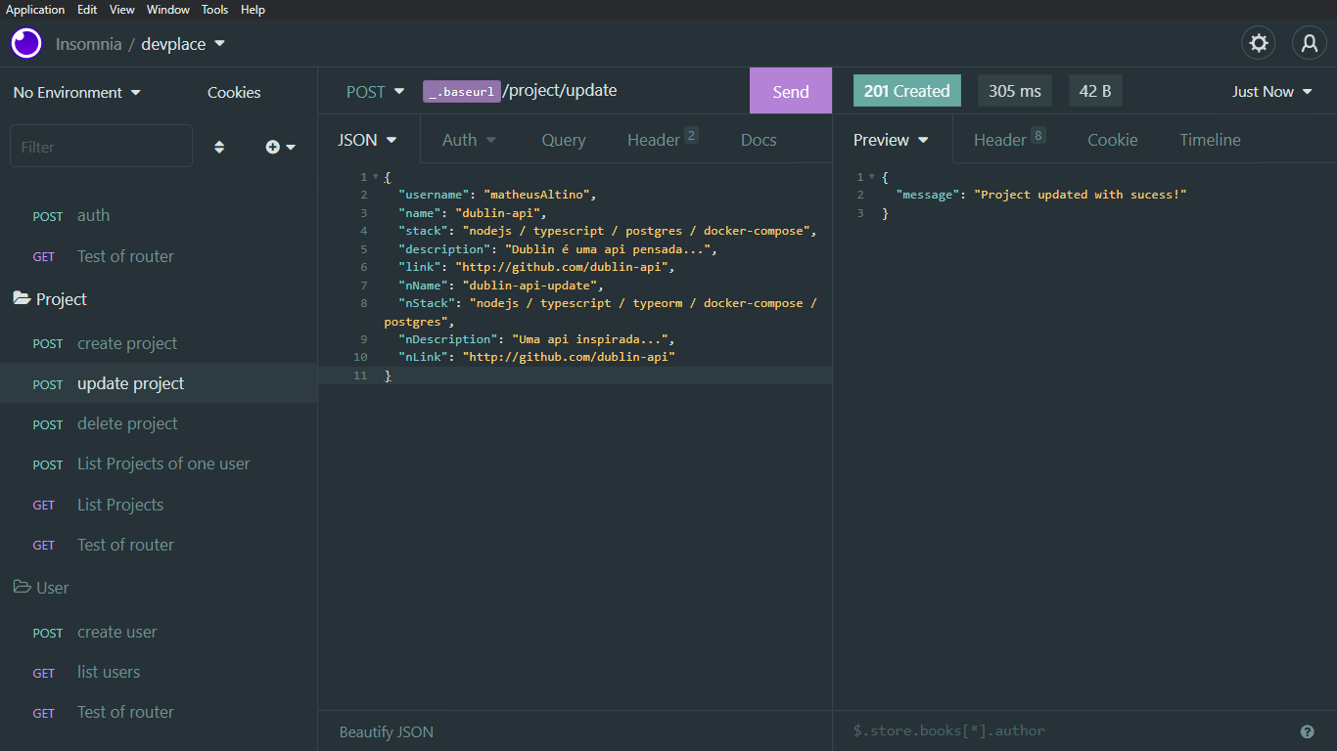Select the delete project request

click(x=159, y=423)
